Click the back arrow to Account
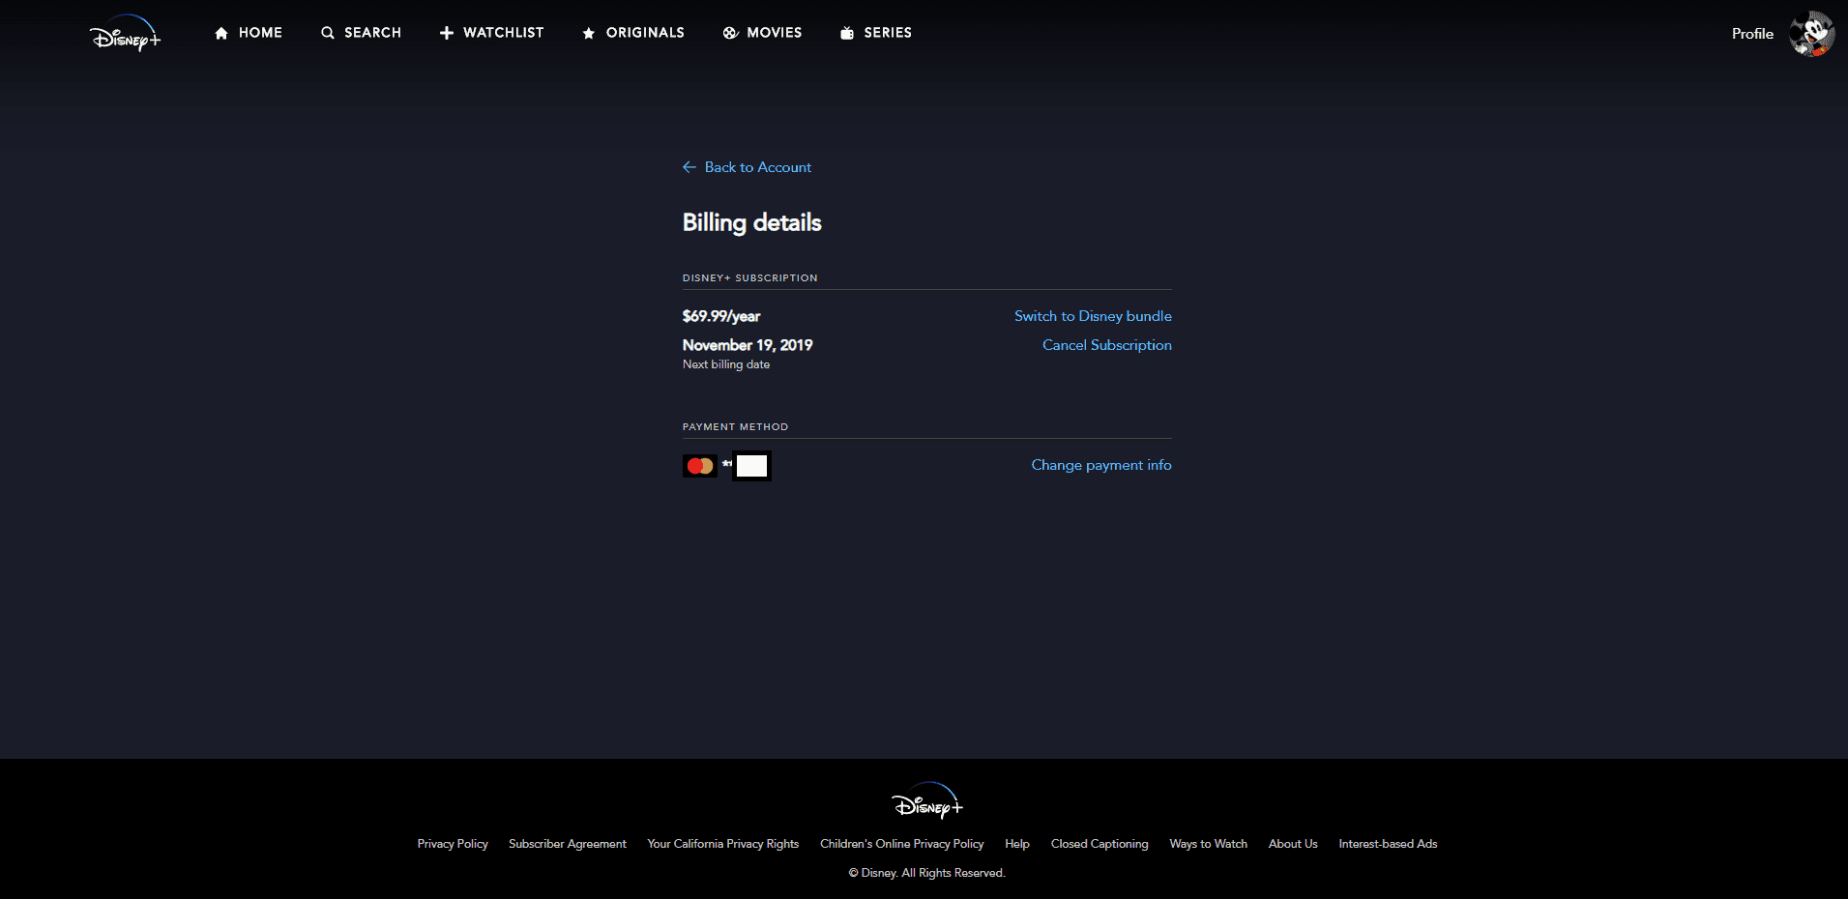1848x899 pixels. 689,166
